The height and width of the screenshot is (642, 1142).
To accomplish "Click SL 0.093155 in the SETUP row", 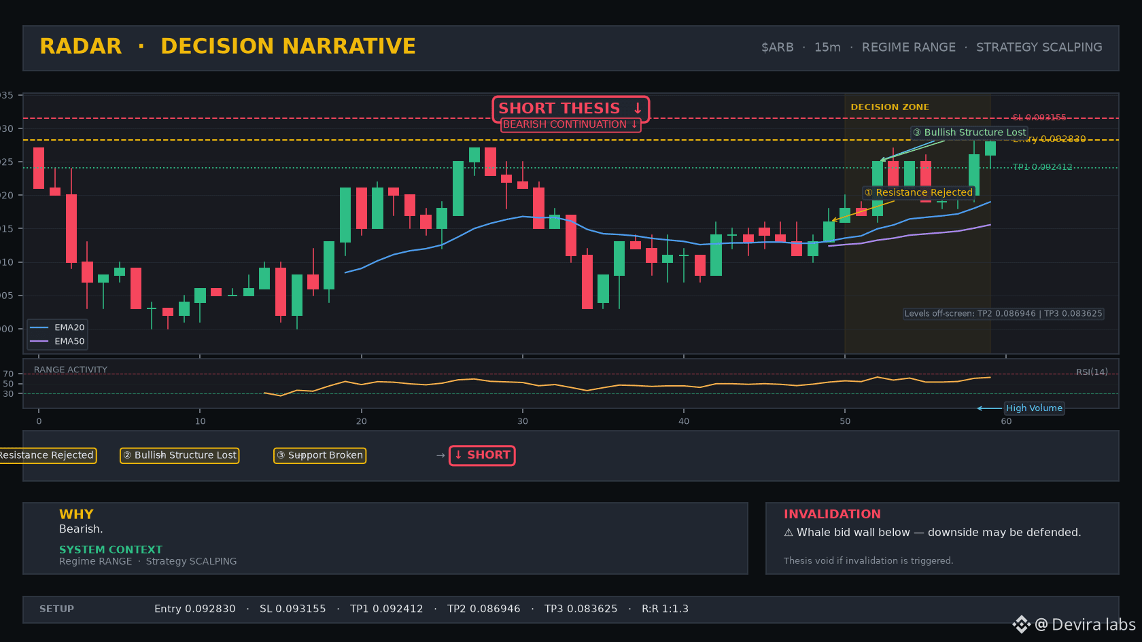I will [293, 609].
